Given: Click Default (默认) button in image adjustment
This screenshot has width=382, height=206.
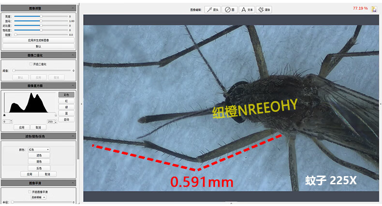Looking at the screenshot, I should coord(39,46).
